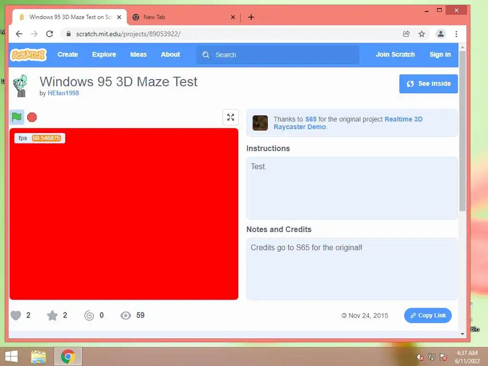Image resolution: width=488 pixels, height=366 pixels.
Task: Open the Chrome profile icon
Action: pyautogui.click(x=441, y=34)
